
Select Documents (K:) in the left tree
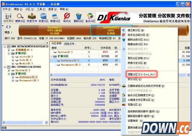click(29, 80)
